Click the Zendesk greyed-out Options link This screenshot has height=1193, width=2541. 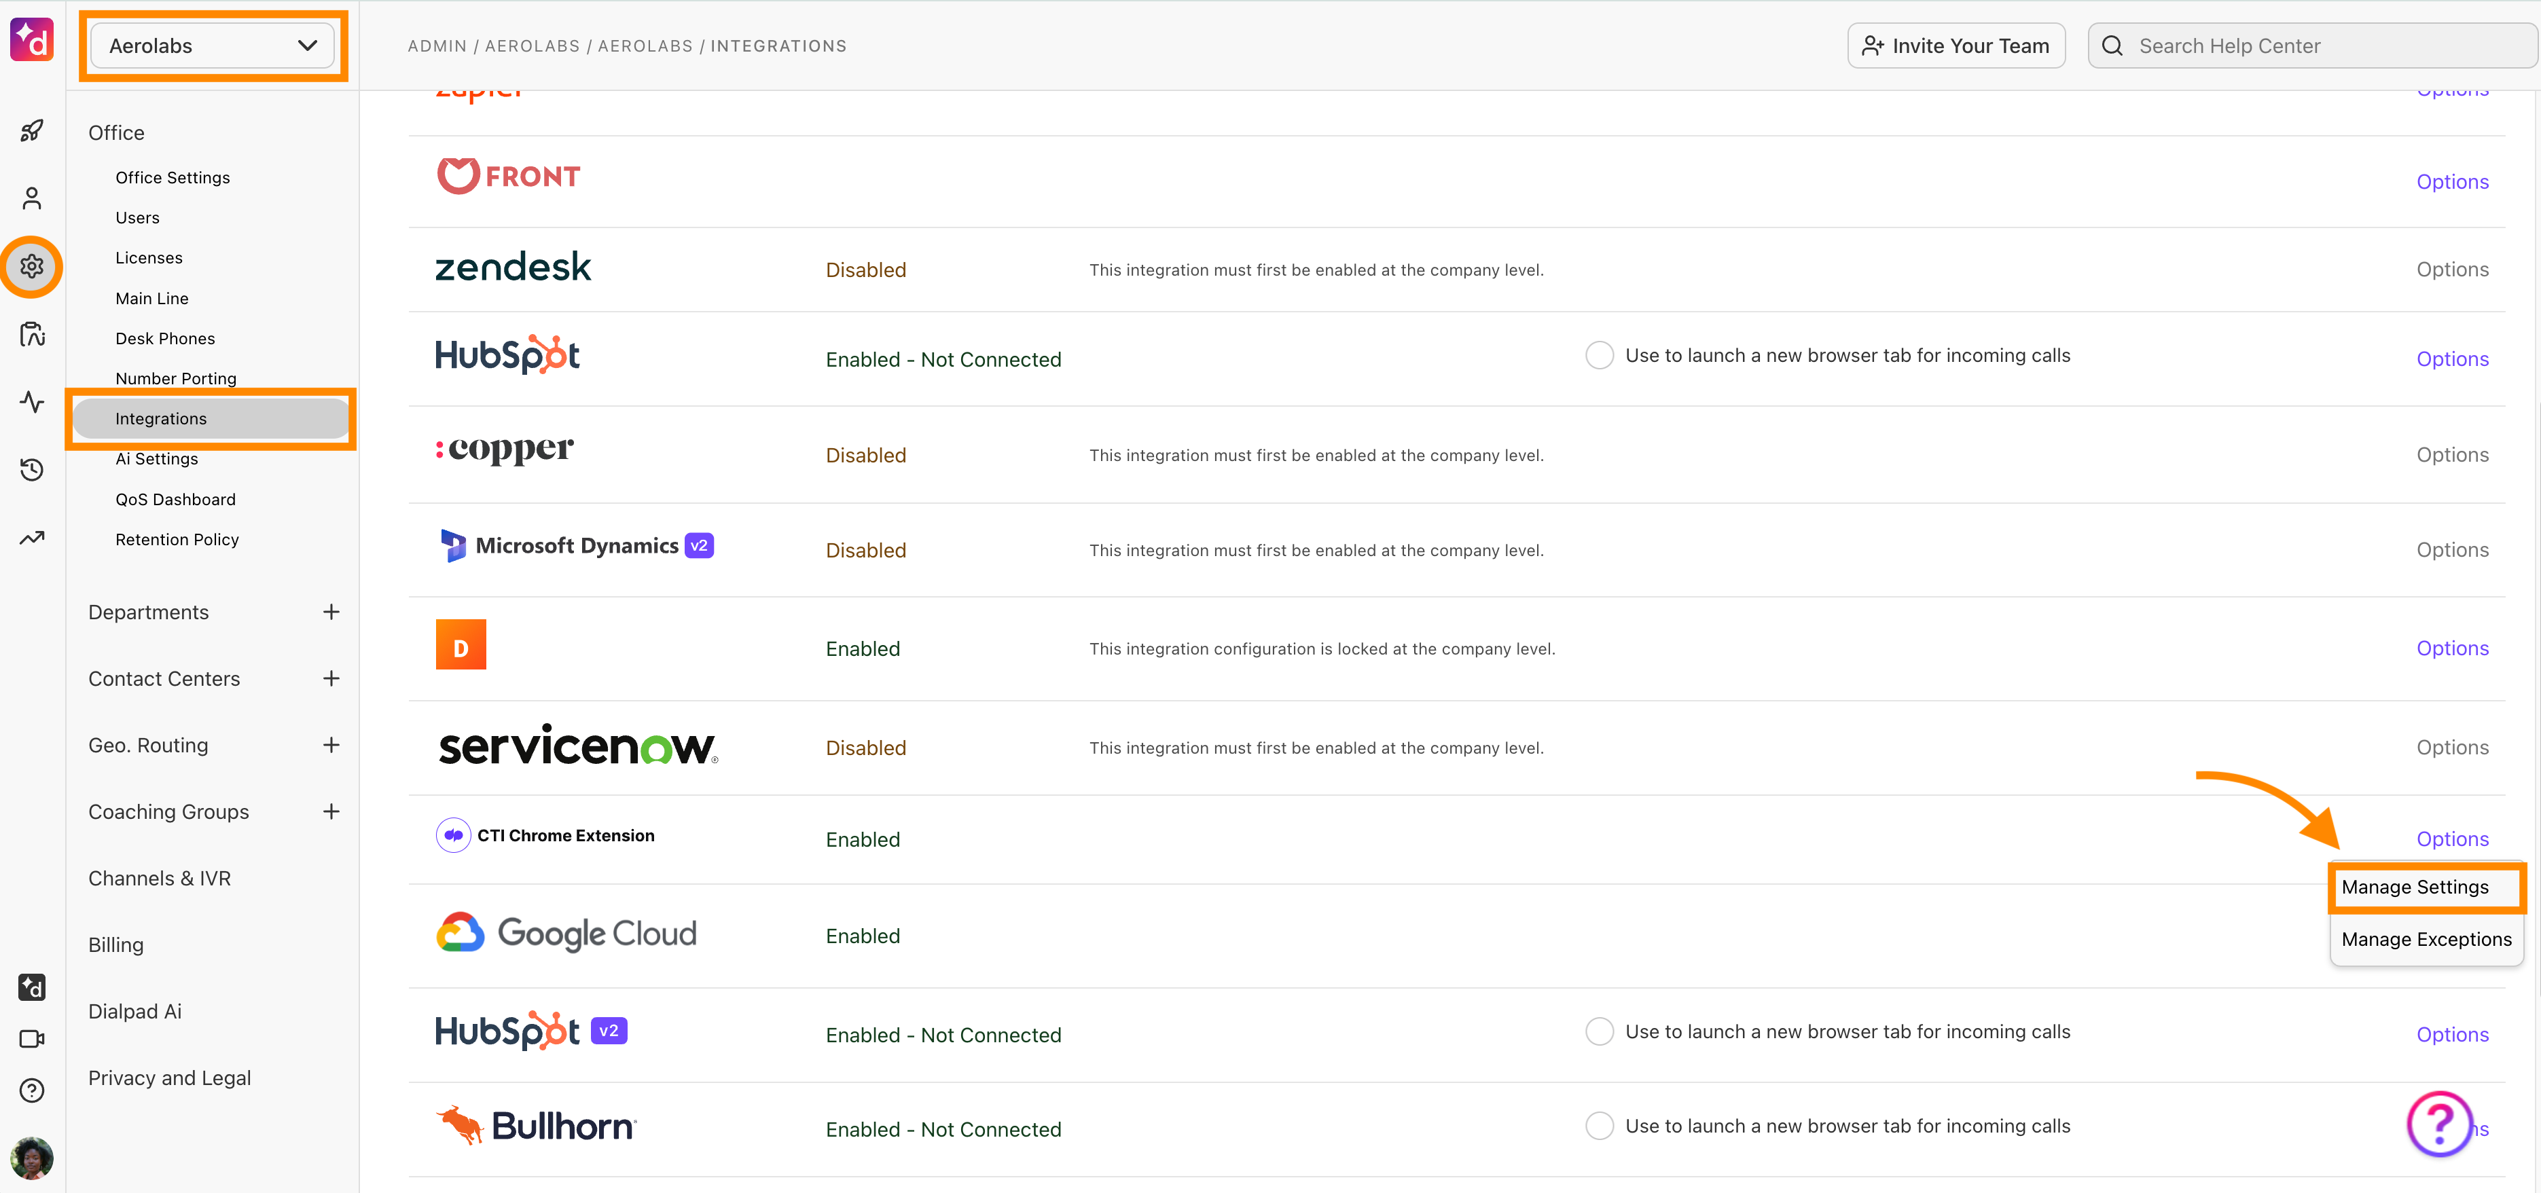[x=2452, y=269]
